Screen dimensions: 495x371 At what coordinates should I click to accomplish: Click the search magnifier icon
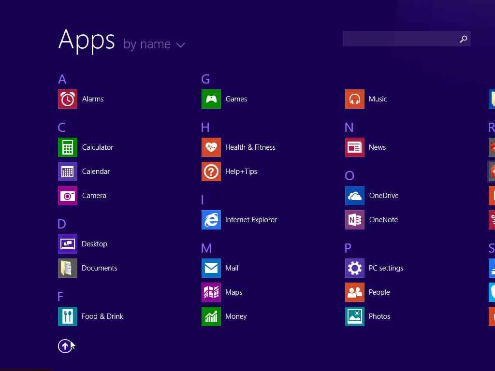point(464,39)
